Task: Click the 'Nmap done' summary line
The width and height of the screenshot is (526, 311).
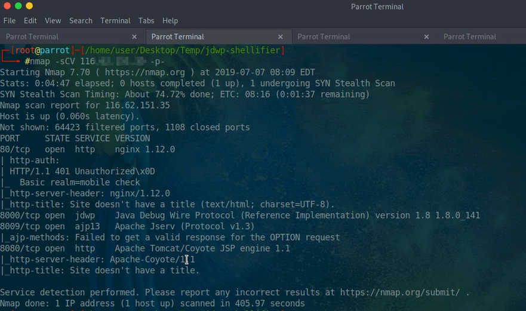Action: [152, 304]
